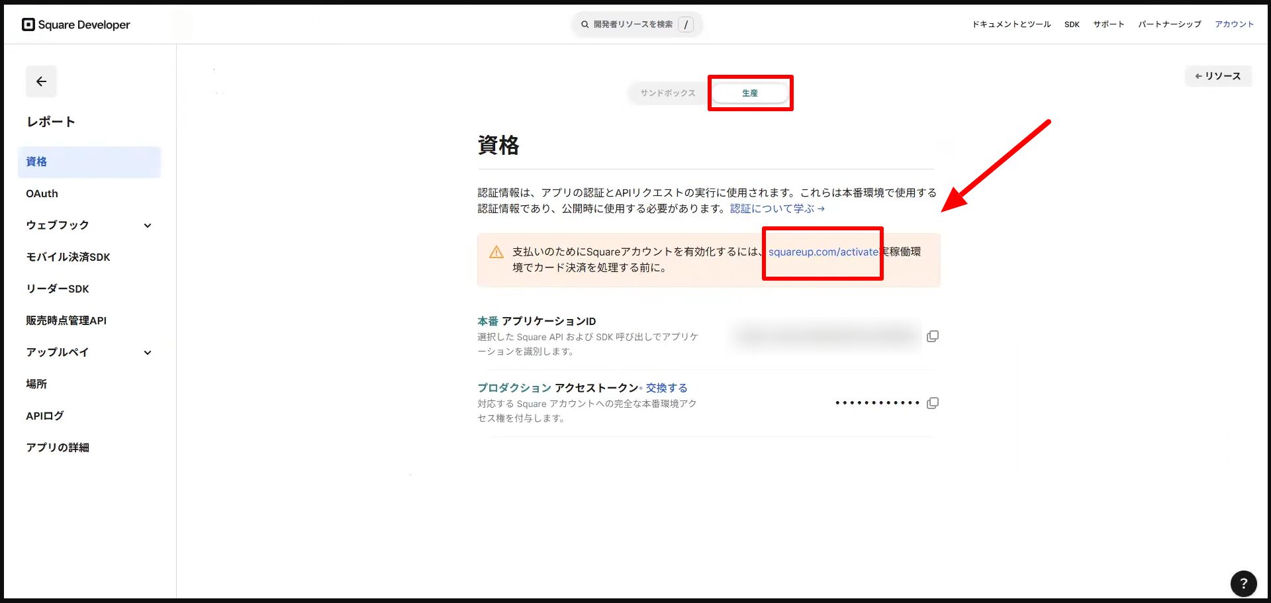
Task: Click the search magnifier icon
Action: 585,24
